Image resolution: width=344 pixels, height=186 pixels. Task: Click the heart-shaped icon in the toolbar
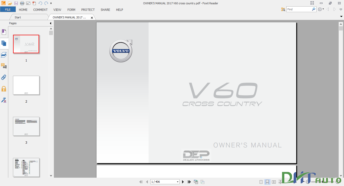point(341,10)
